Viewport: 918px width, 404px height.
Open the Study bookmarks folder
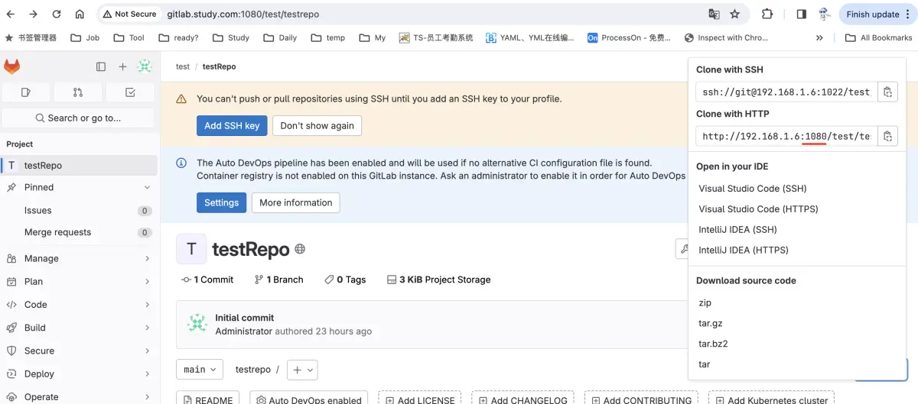click(231, 37)
